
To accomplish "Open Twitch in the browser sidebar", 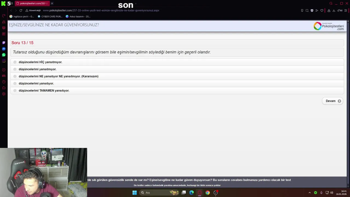I will [x=4, y=43].
